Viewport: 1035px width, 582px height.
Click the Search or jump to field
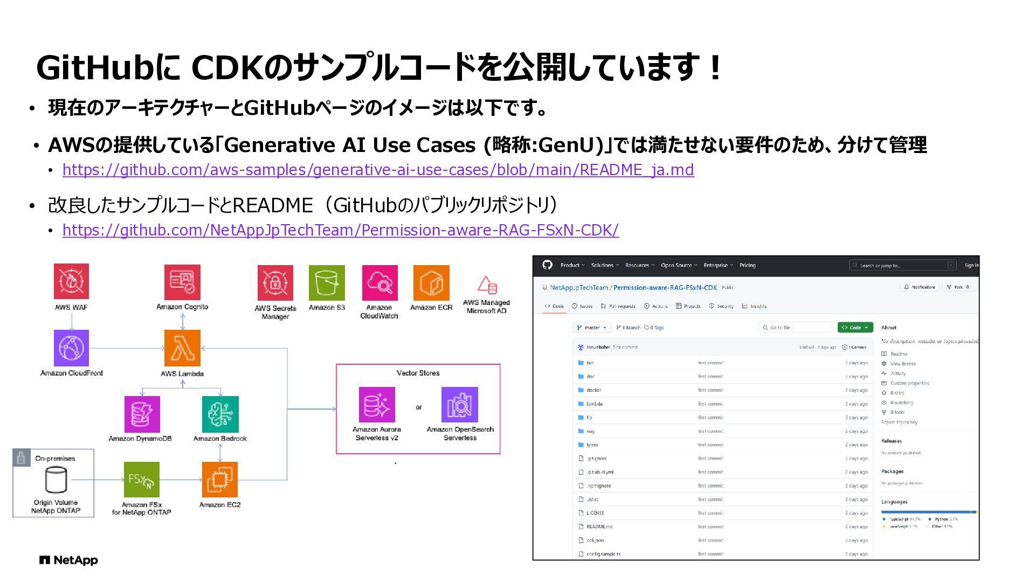pos(902,265)
